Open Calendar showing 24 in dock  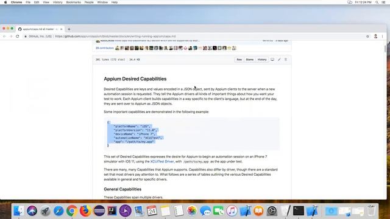[152, 211]
